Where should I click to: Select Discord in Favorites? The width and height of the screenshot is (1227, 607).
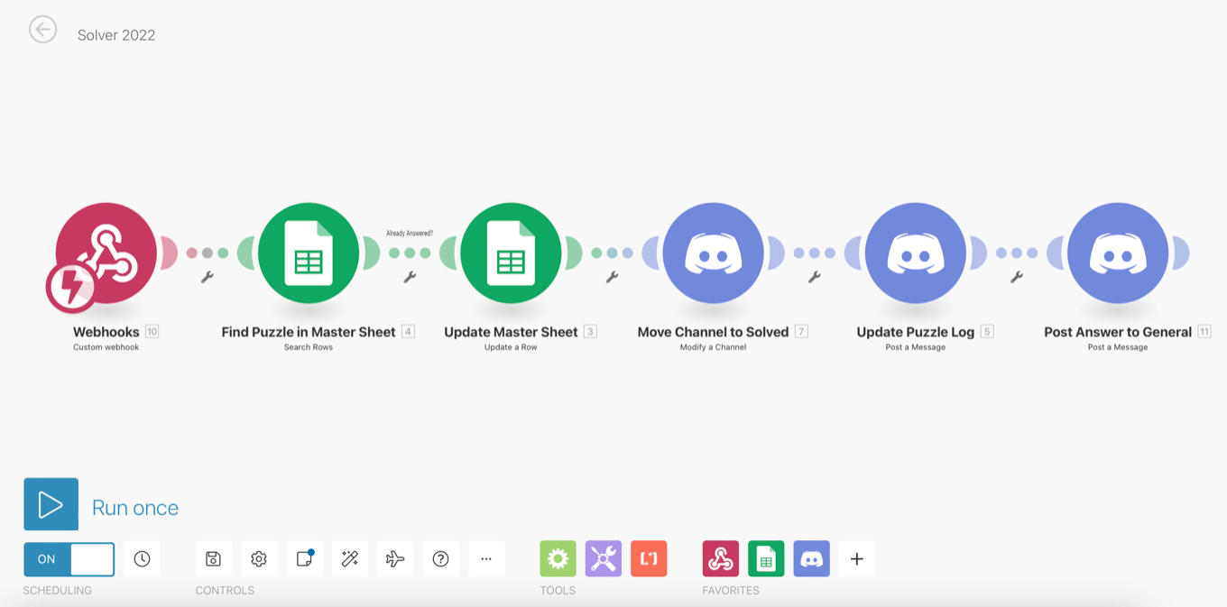[x=812, y=559]
